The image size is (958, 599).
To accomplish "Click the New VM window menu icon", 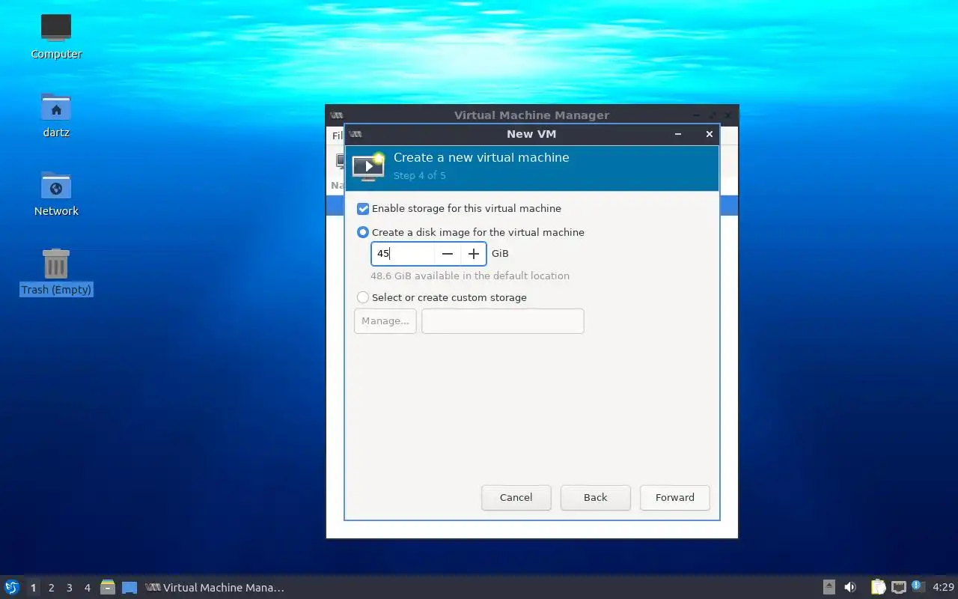I will 356,135.
